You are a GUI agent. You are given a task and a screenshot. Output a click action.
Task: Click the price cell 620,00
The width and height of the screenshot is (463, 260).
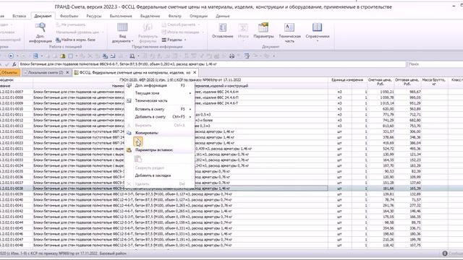pyautogui.click(x=381, y=109)
